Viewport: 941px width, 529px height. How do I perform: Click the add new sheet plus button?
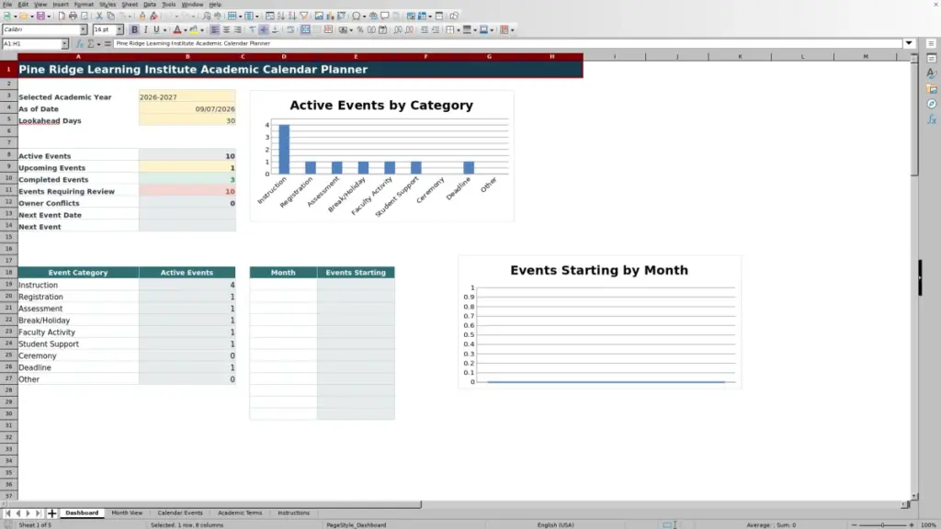(x=51, y=512)
